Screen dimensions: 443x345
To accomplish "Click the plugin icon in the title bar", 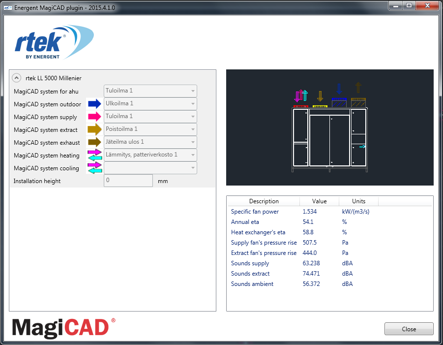I will (8, 8).
